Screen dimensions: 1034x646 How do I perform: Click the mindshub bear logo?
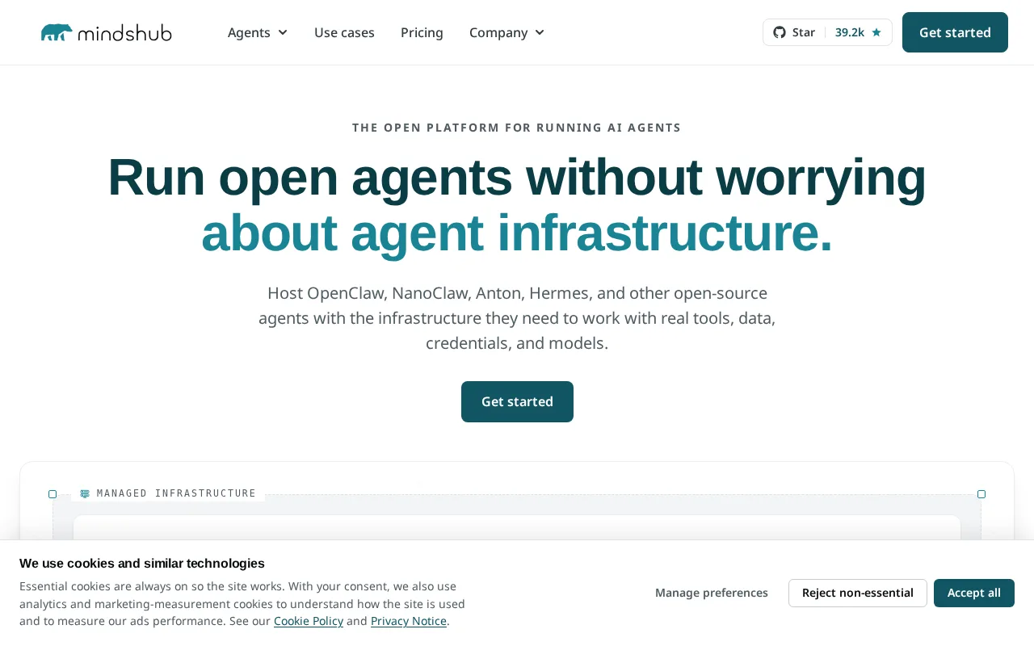[x=57, y=32]
